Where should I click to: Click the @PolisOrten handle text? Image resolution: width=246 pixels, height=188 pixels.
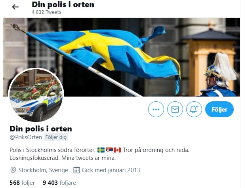pos(26,137)
